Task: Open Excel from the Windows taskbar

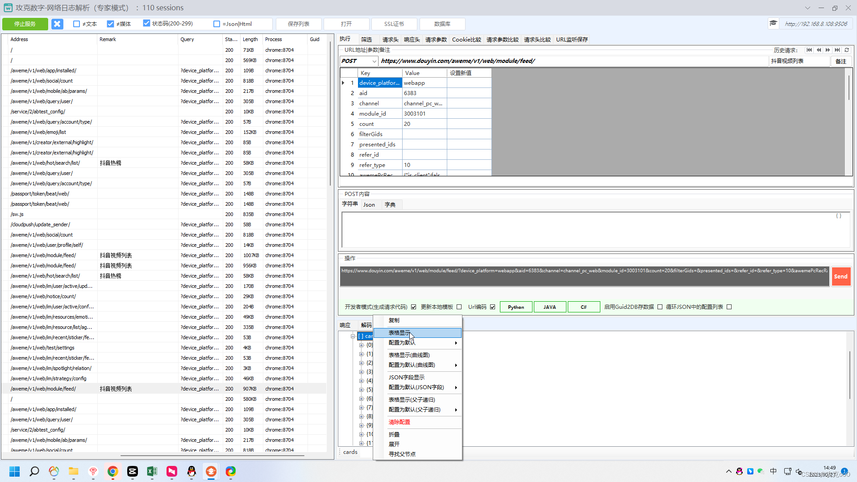Action: (152, 471)
